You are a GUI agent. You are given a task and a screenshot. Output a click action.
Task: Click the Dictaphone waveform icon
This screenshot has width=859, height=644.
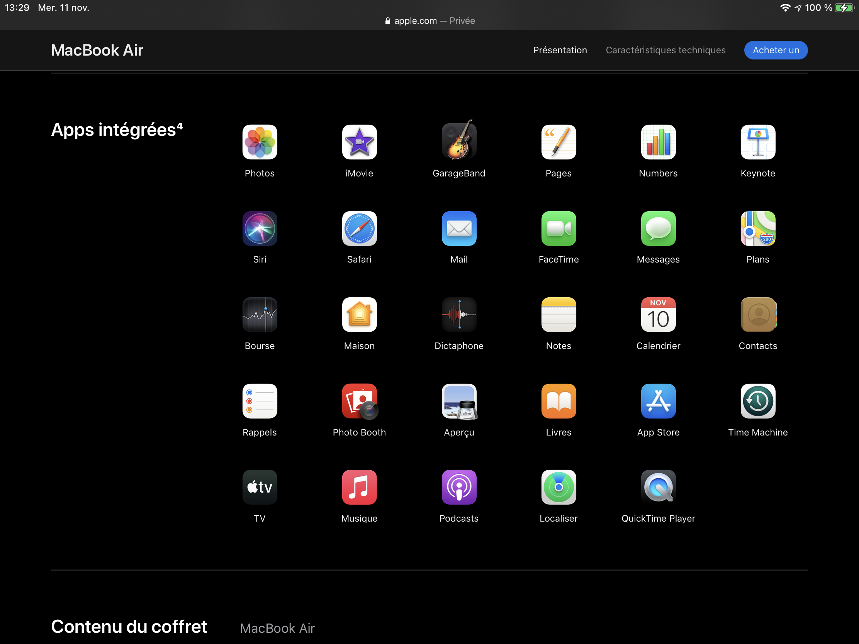point(458,315)
